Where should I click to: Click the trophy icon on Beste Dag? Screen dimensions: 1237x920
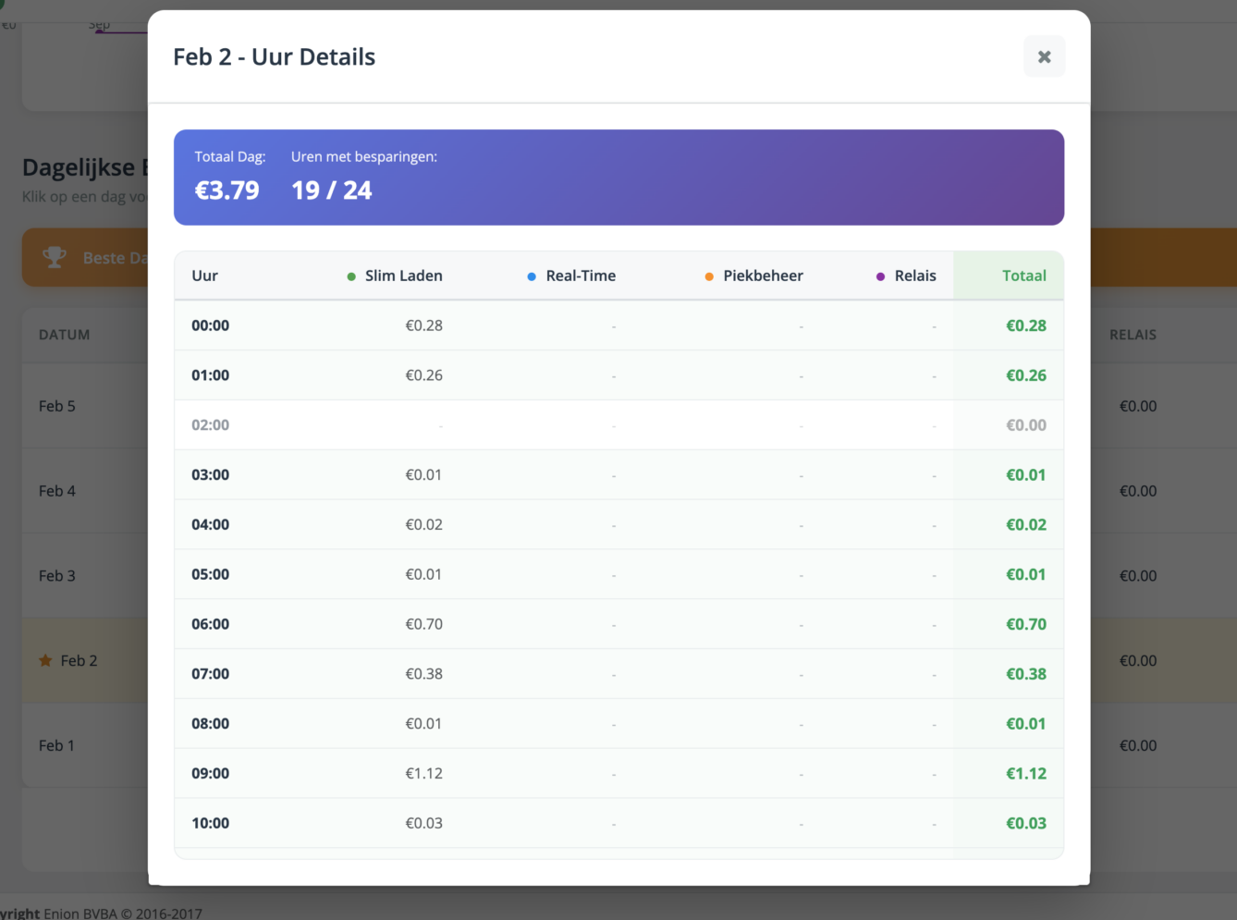tap(55, 257)
